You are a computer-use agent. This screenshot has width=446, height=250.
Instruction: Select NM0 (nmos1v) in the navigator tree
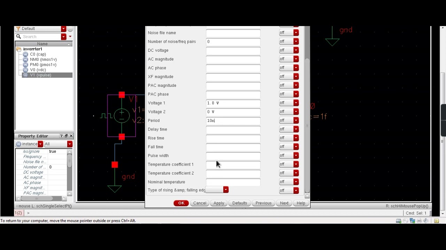click(x=43, y=59)
